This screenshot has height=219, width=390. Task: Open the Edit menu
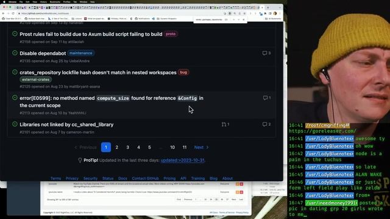[27, 2]
